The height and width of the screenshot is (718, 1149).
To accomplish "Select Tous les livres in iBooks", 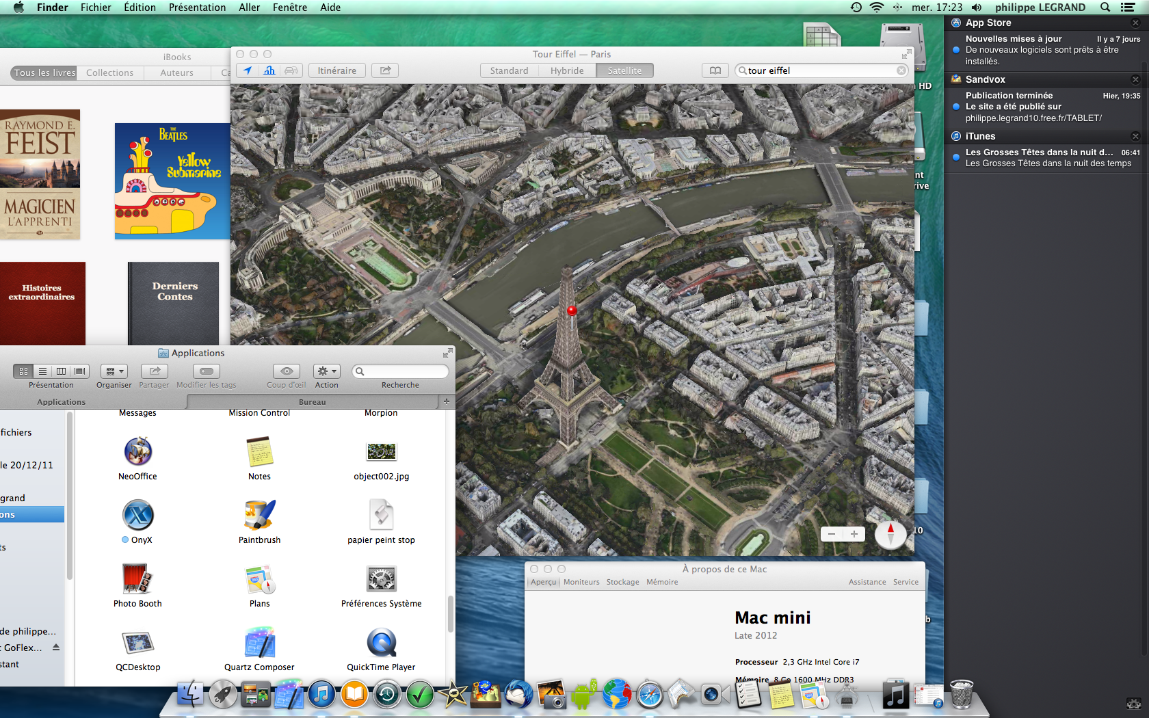I will point(44,72).
